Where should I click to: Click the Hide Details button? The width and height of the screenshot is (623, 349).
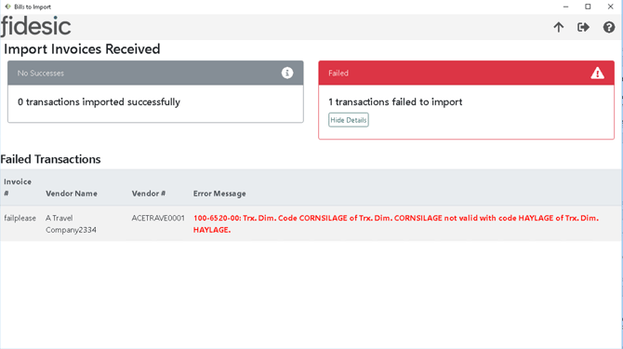349,120
